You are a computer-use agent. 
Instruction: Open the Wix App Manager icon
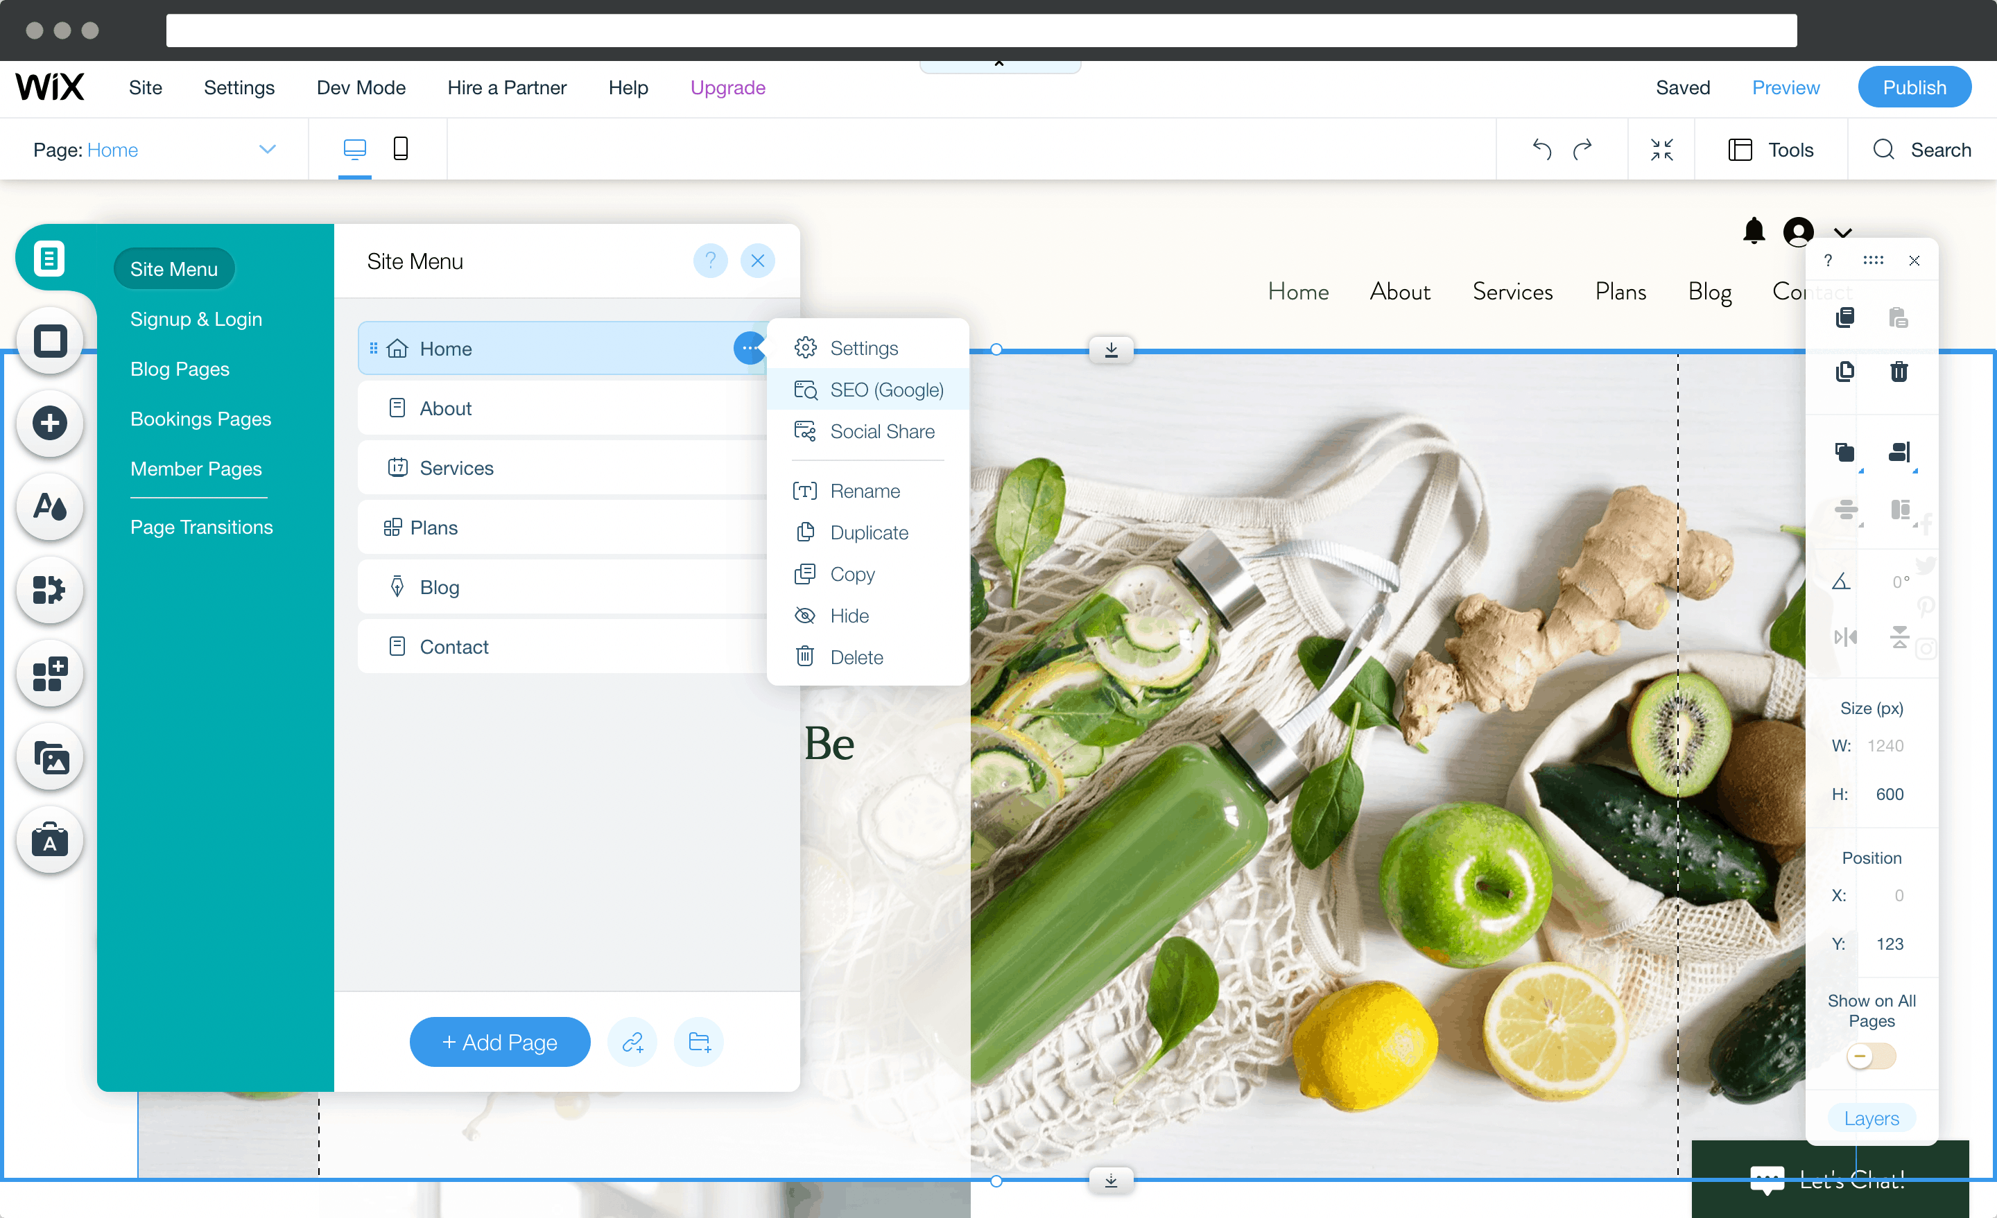click(50, 589)
